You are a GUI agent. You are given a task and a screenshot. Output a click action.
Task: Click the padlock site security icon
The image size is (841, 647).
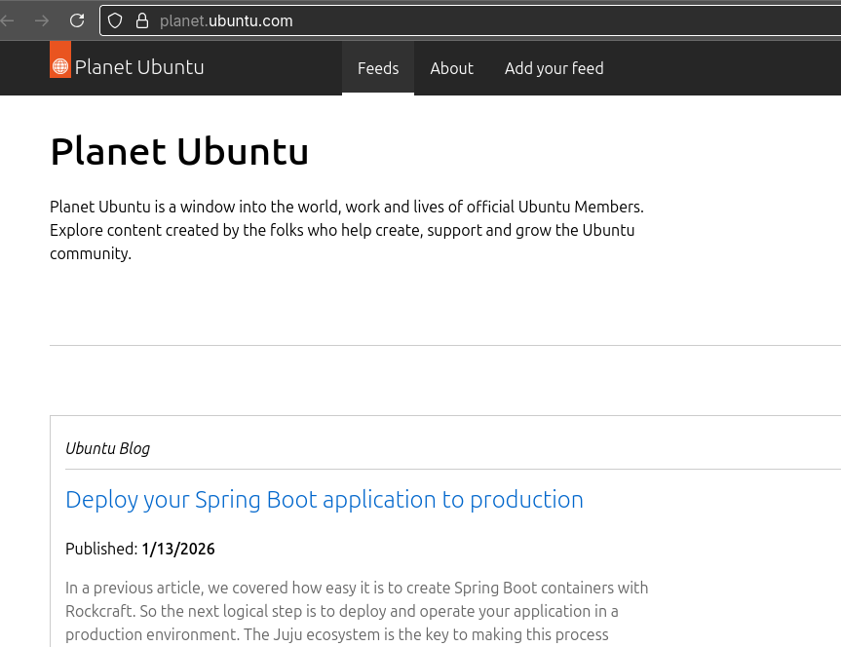pos(142,20)
